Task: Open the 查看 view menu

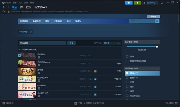Action: click(14, 3)
